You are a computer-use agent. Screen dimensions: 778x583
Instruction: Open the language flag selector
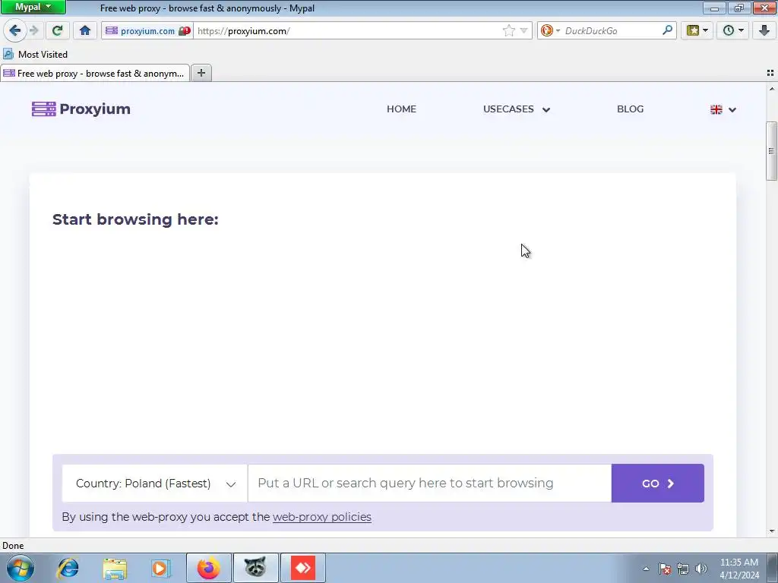click(723, 109)
